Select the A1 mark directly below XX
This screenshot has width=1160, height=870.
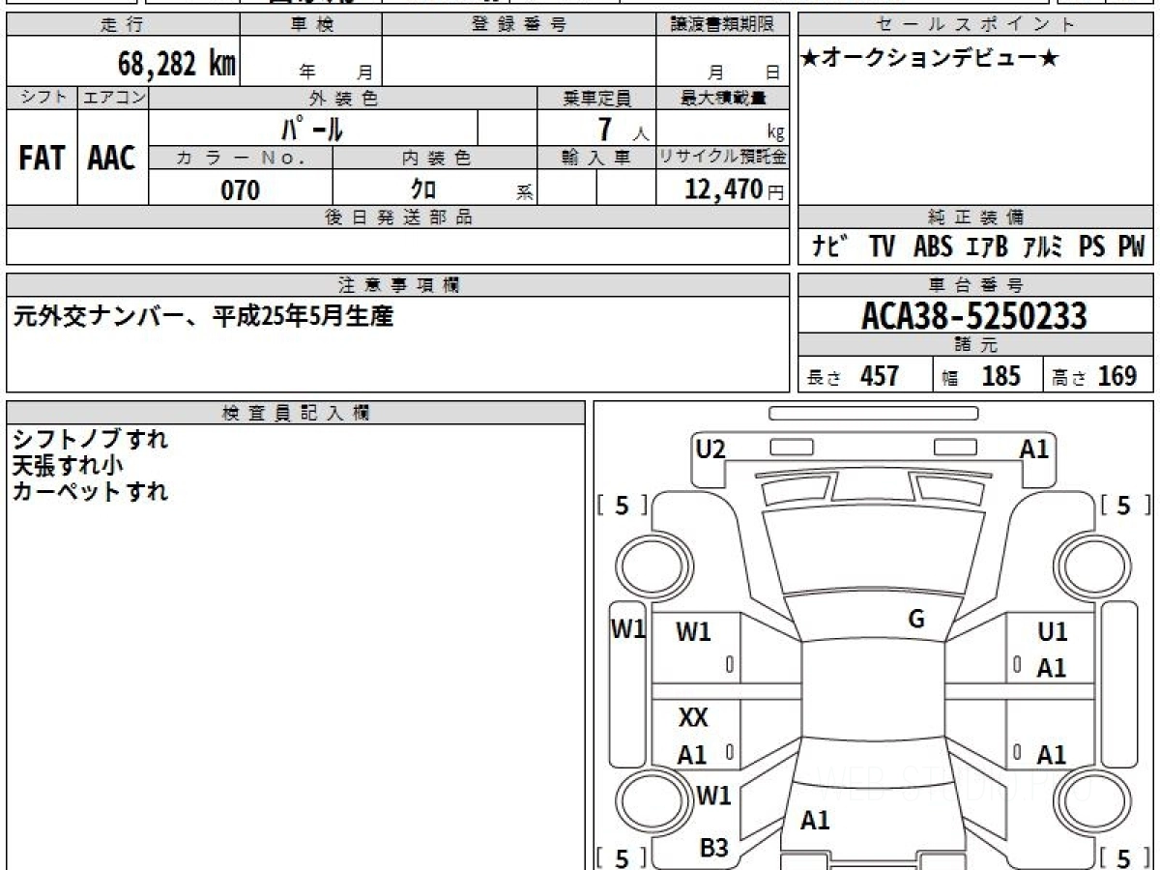(692, 755)
